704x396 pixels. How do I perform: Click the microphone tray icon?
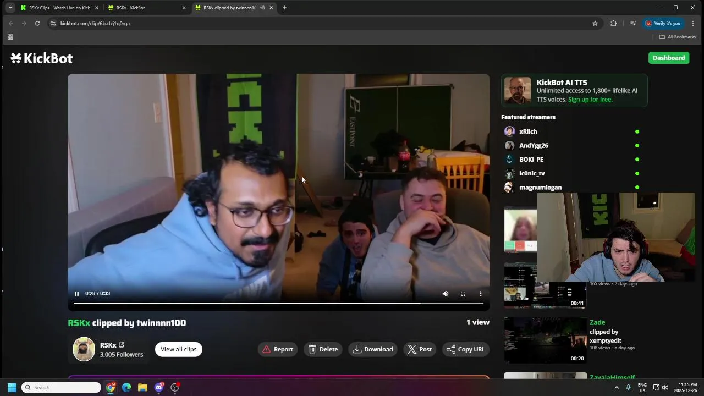pos(628,388)
